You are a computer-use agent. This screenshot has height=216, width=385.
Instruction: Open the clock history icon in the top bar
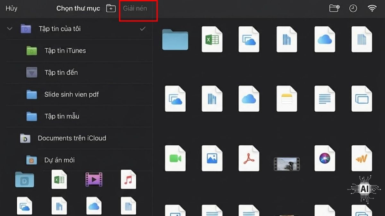353,9
